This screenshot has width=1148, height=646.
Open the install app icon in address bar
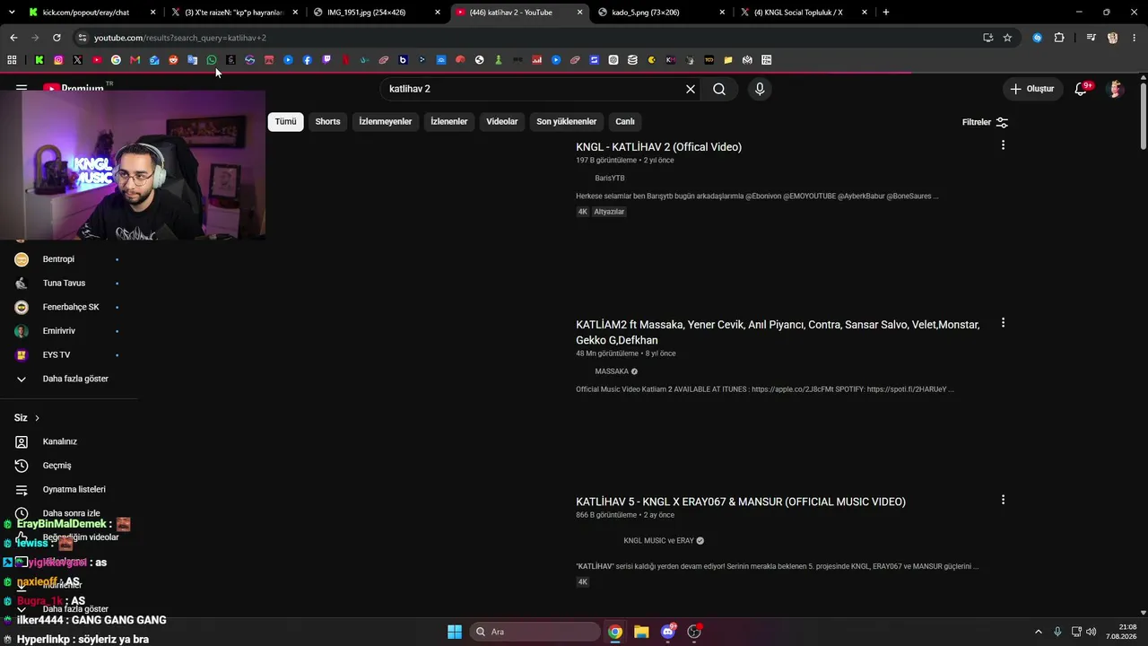[987, 38]
